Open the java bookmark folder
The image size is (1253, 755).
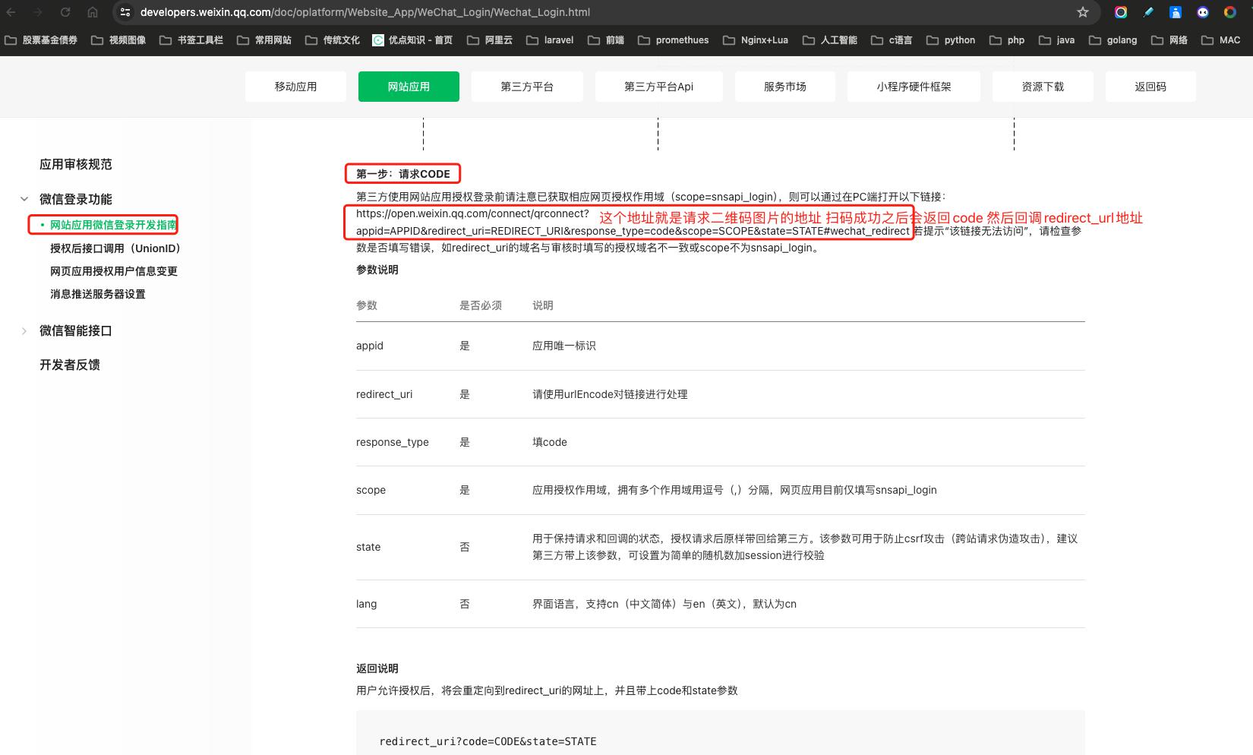coord(1057,40)
